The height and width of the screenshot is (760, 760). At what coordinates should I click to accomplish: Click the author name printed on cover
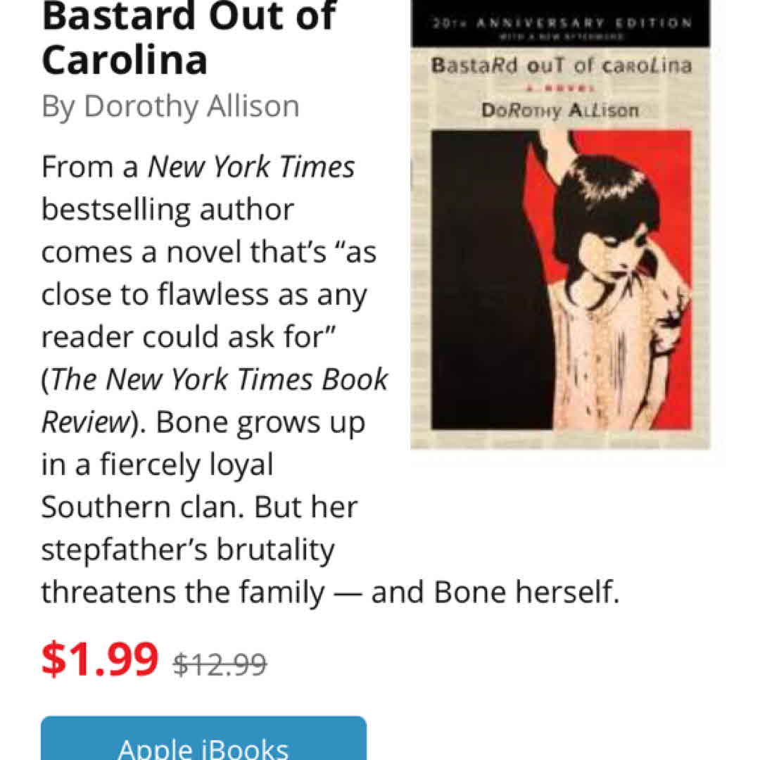coord(560,110)
